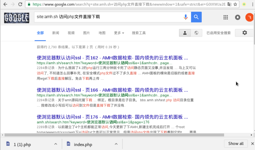Click the 1 (1).php file icon
The image size is (255, 150).
coord(8,144)
